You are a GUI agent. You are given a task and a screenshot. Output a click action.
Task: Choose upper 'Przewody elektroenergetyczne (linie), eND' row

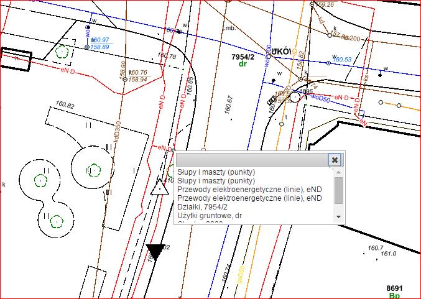click(249, 190)
